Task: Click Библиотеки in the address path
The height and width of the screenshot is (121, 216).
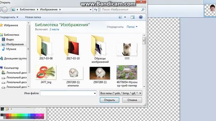Action: [27, 9]
